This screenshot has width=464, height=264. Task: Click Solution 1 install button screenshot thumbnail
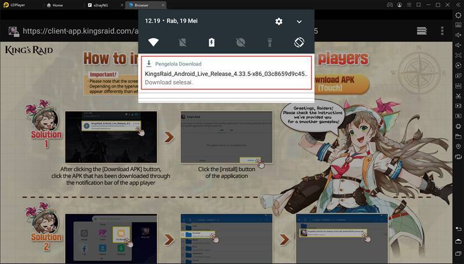(x=227, y=137)
